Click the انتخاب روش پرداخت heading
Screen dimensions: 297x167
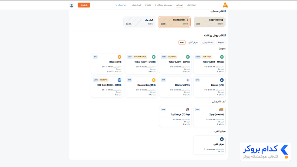pos(215,35)
